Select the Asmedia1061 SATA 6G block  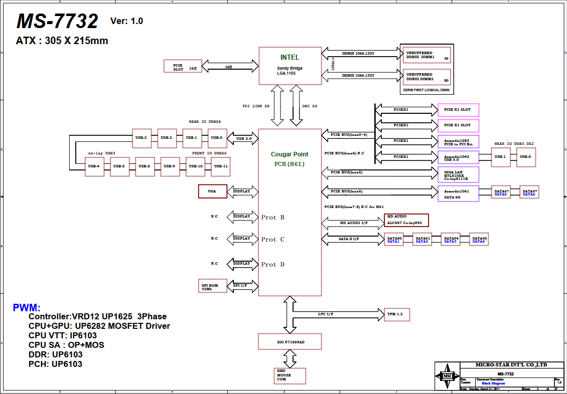pos(459,194)
